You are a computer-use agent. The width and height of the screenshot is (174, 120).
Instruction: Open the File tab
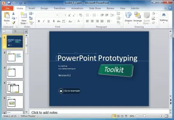tap(7, 8)
